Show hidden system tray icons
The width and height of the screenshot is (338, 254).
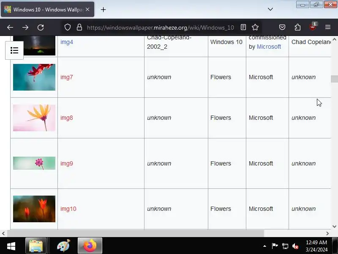coord(264,246)
